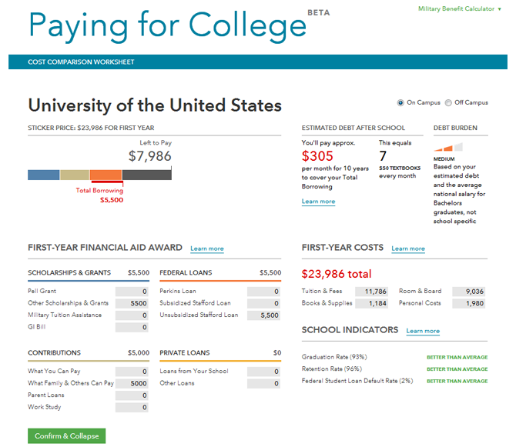The image size is (516, 447).
Task: Open Learn more under Estimated Debt
Action: tap(318, 201)
